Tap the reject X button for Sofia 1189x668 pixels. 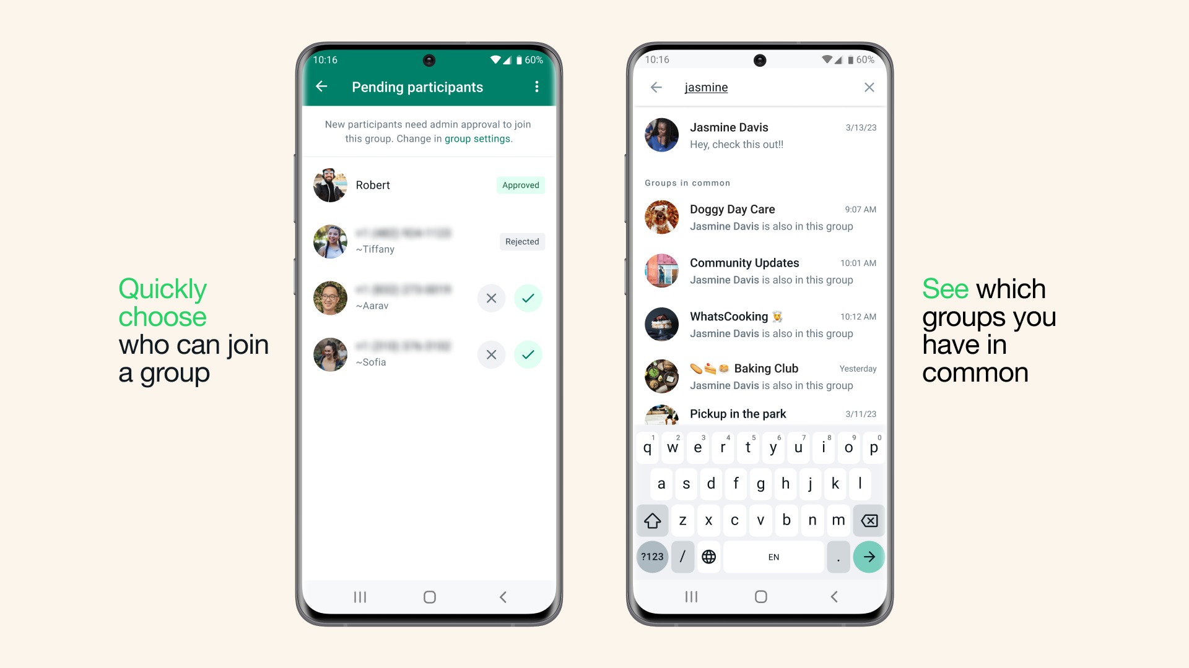coord(492,354)
